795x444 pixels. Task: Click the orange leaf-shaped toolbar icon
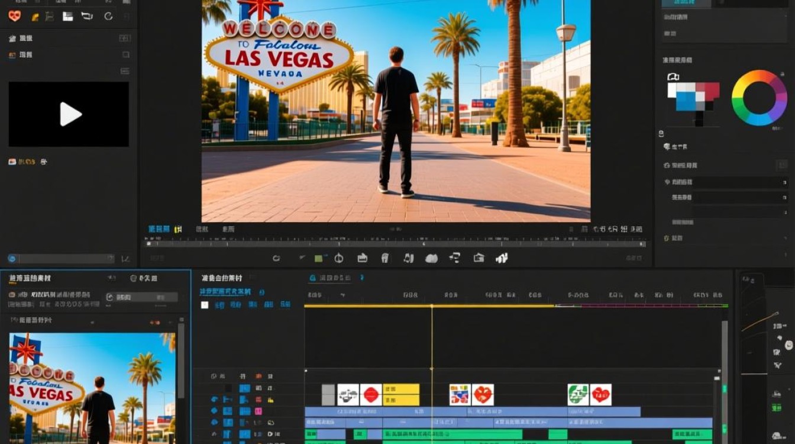click(35, 17)
